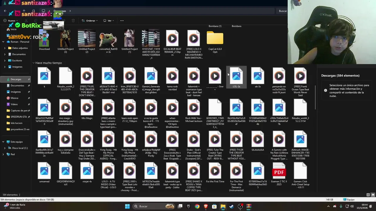376x211 pixels.
Task: Open pinned Música in sidebar
Action: 14,98
